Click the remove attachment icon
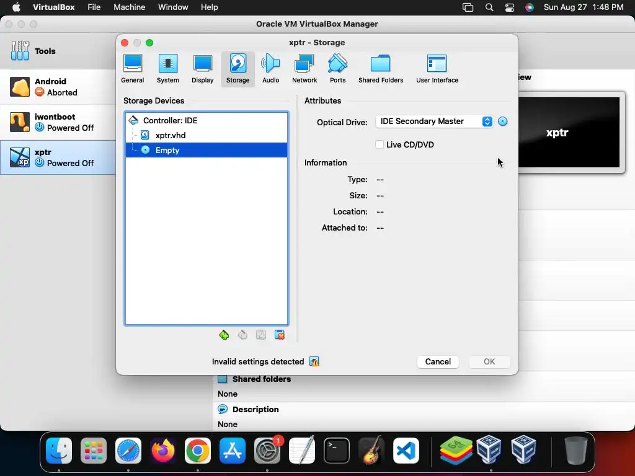The width and height of the screenshot is (635, 476). (280, 335)
